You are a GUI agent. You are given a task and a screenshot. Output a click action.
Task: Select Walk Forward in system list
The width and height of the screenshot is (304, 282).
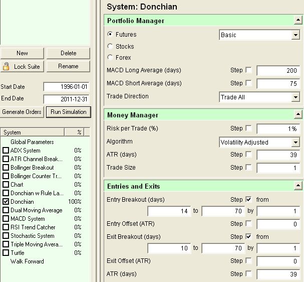27,261
